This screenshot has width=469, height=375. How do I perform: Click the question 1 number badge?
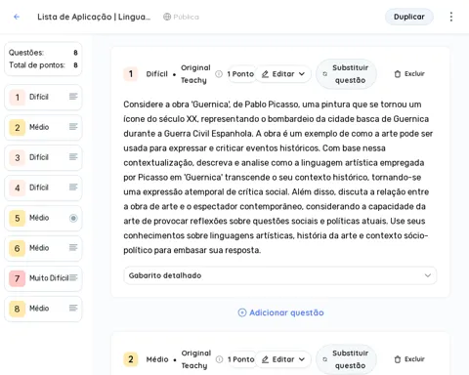pyautogui.click(x=131, y=74)
